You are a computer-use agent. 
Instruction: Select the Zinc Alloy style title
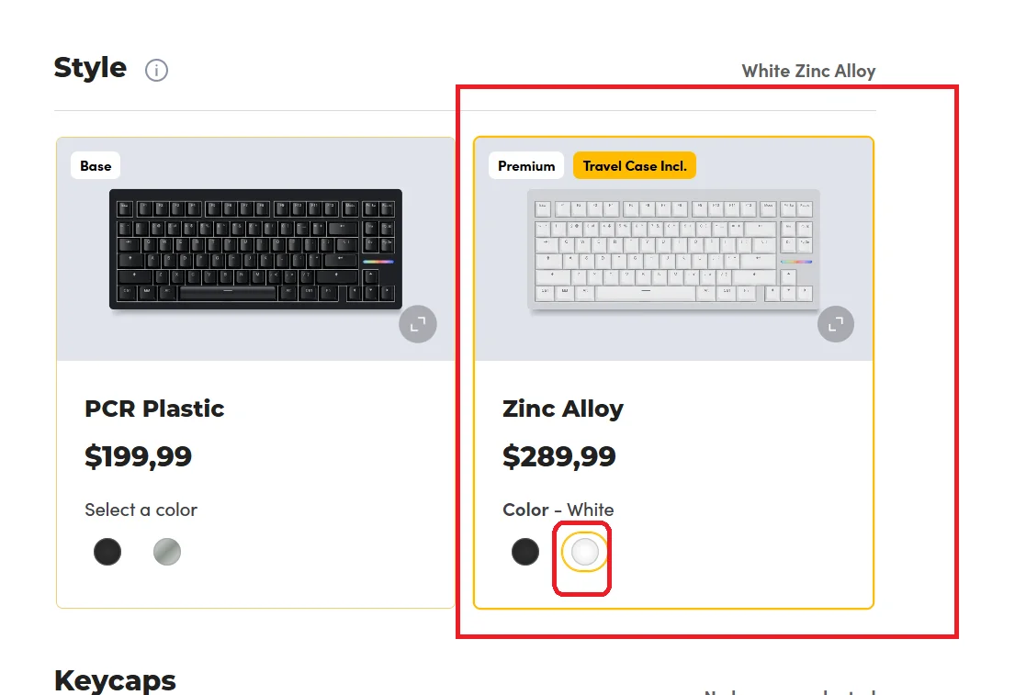coord(563,409)
